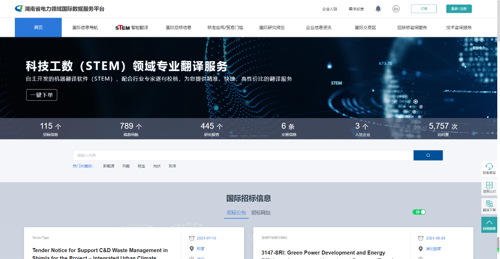This screenshot has height=259, width=500.
Task: Click the search magnifier icon
Action: point(428,155)
